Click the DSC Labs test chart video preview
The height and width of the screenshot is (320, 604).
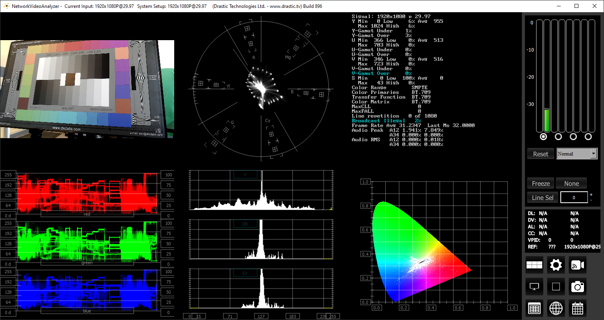pyautogui.click(x=87, y=89)
